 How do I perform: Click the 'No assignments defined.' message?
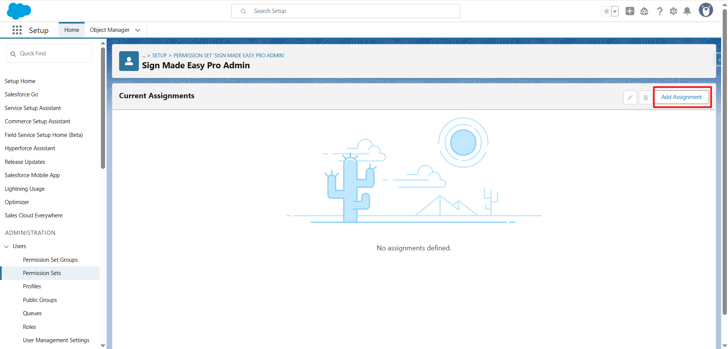point(414,248)
